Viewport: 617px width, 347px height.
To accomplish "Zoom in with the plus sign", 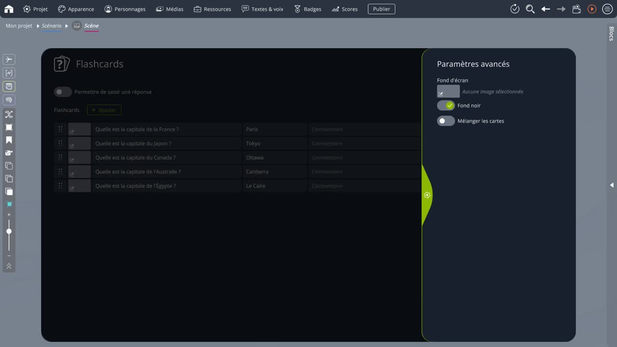I will (x=9, y=214).
